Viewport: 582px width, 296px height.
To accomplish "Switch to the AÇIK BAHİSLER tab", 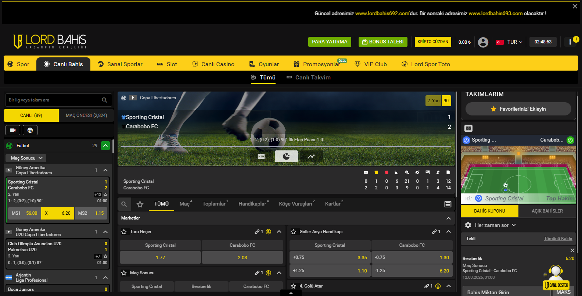I will click(x=547, y=211).
